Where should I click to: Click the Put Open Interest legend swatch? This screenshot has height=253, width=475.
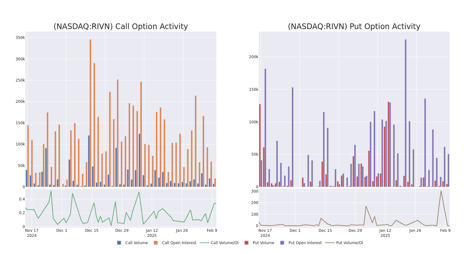(282, 243)
